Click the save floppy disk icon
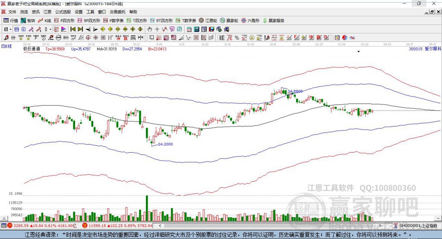Screen dimensions: 442x239 [212, 29]
